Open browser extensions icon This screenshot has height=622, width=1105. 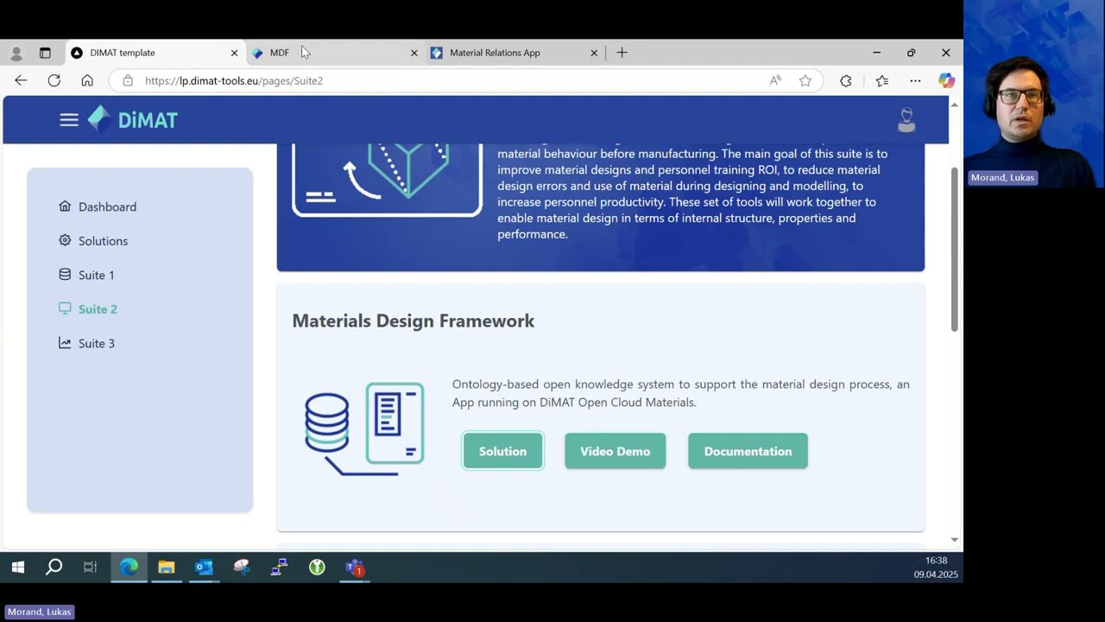(846, 80)
